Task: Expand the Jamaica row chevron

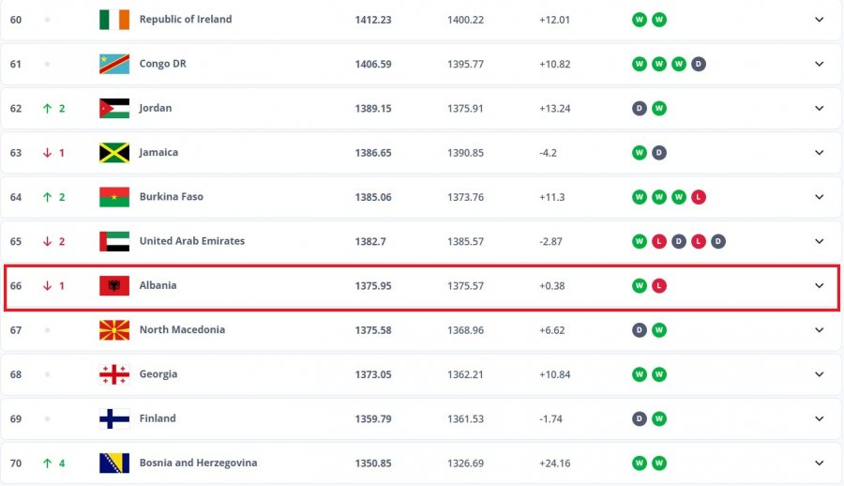Action: pyautogui.click(x=820, y=153)
